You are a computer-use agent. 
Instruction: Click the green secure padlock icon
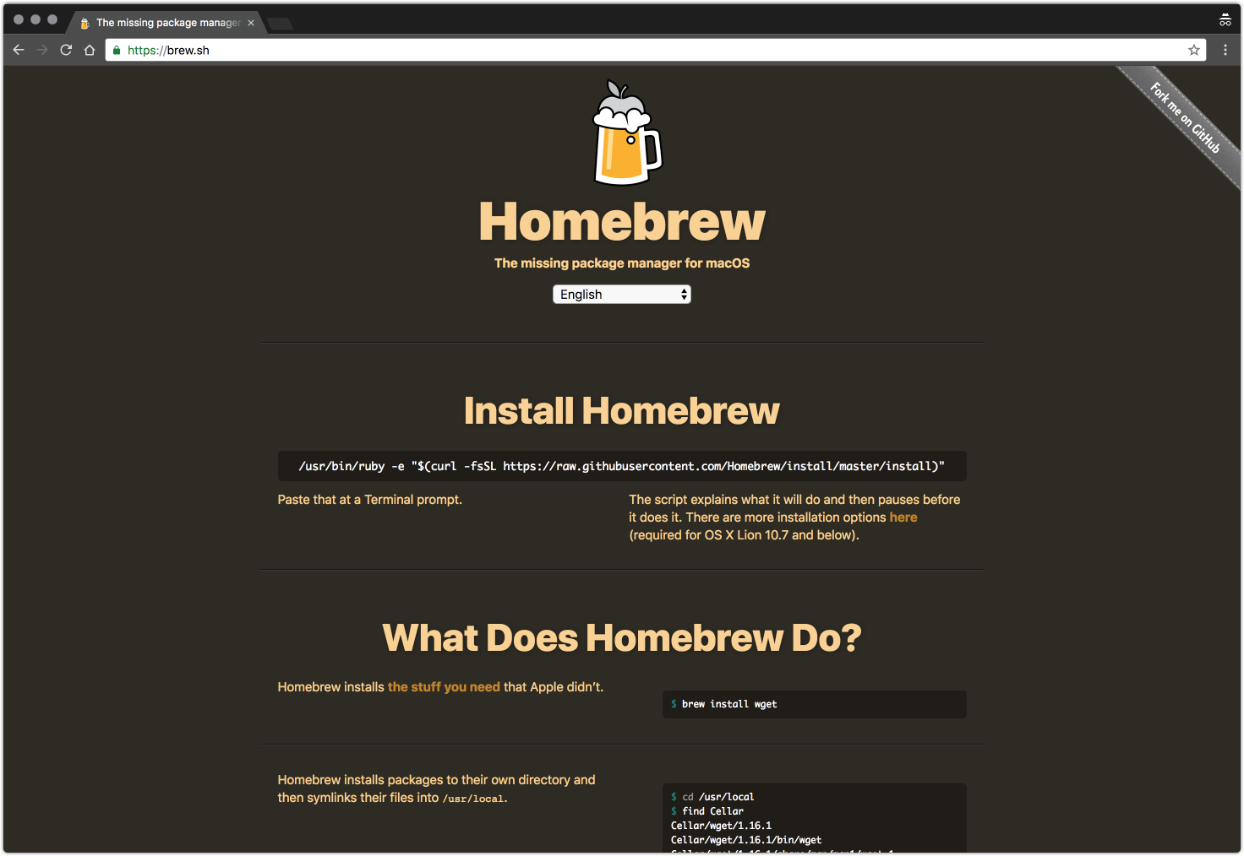click(x=117, y=50)
